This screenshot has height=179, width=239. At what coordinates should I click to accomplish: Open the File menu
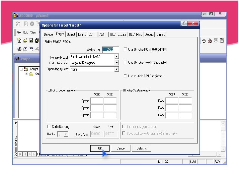coord(19,32)
